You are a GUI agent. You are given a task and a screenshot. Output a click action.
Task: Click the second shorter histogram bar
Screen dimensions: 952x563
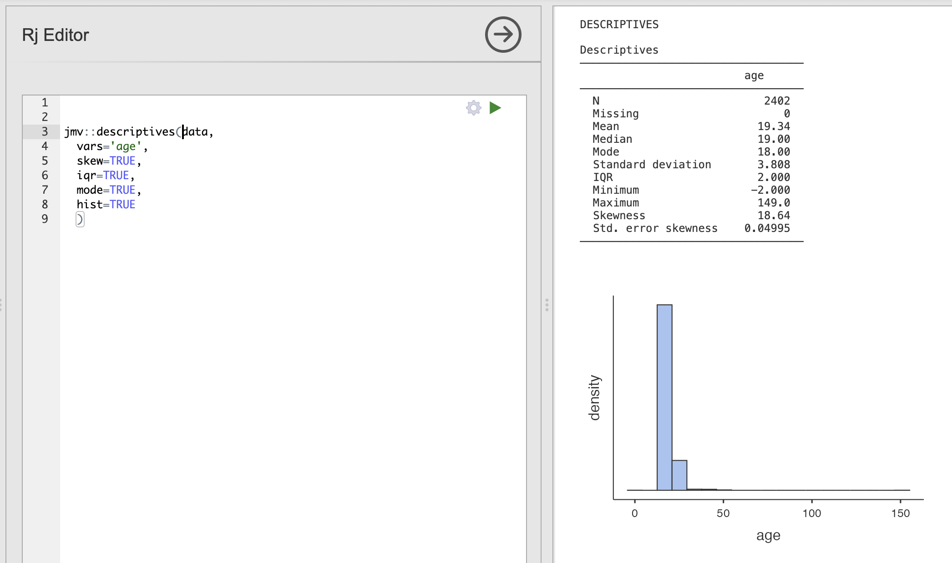[x=679, y=475]
